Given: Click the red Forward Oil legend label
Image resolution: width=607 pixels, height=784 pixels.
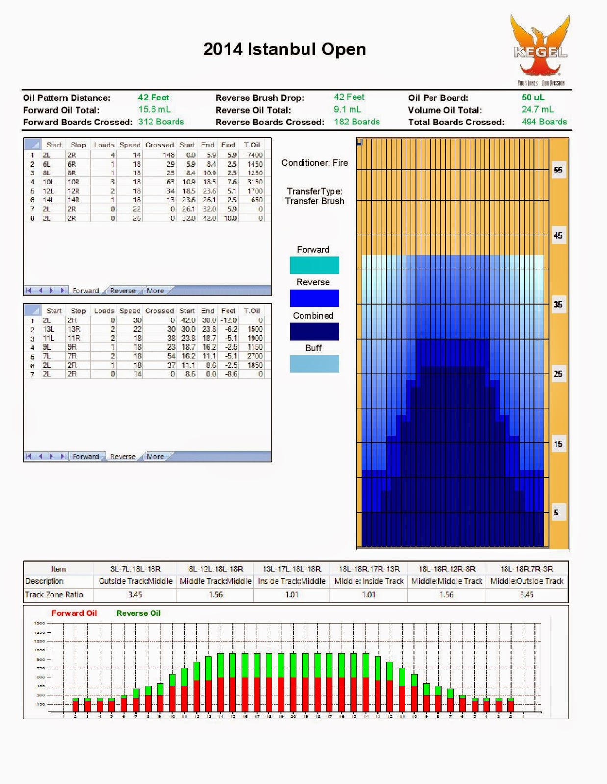Looking at the screenshot, I should 74,613.
